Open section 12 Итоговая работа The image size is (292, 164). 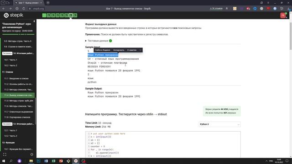click(18, 124)
